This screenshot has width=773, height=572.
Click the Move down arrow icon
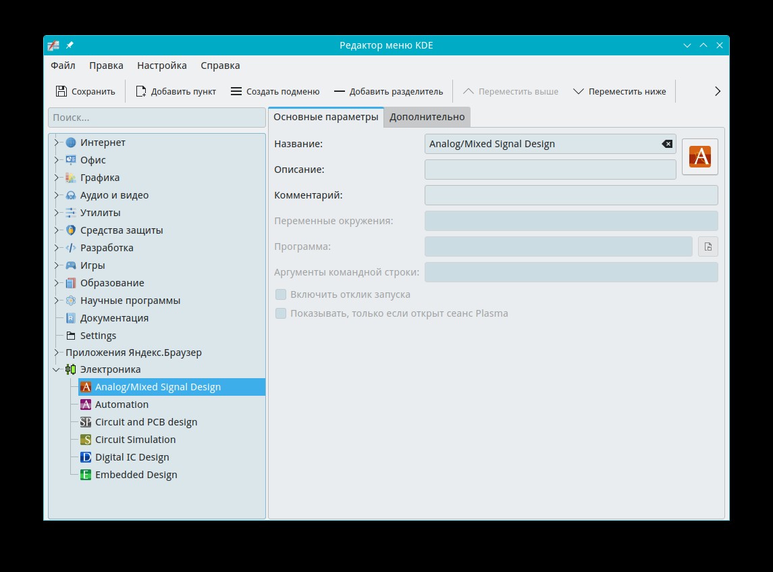tap(579, 91)
